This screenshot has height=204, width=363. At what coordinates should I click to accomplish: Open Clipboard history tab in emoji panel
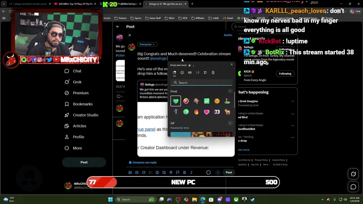(213, 73)
